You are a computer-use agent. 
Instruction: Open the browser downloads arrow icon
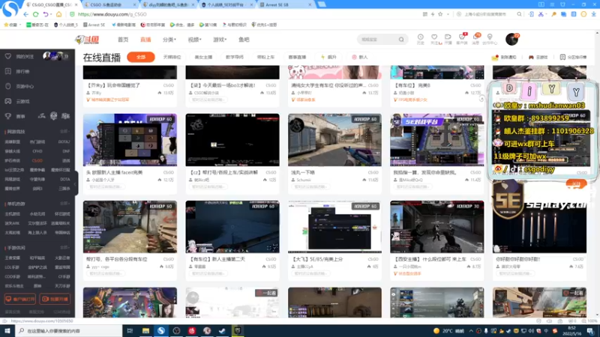coord(593,14)
